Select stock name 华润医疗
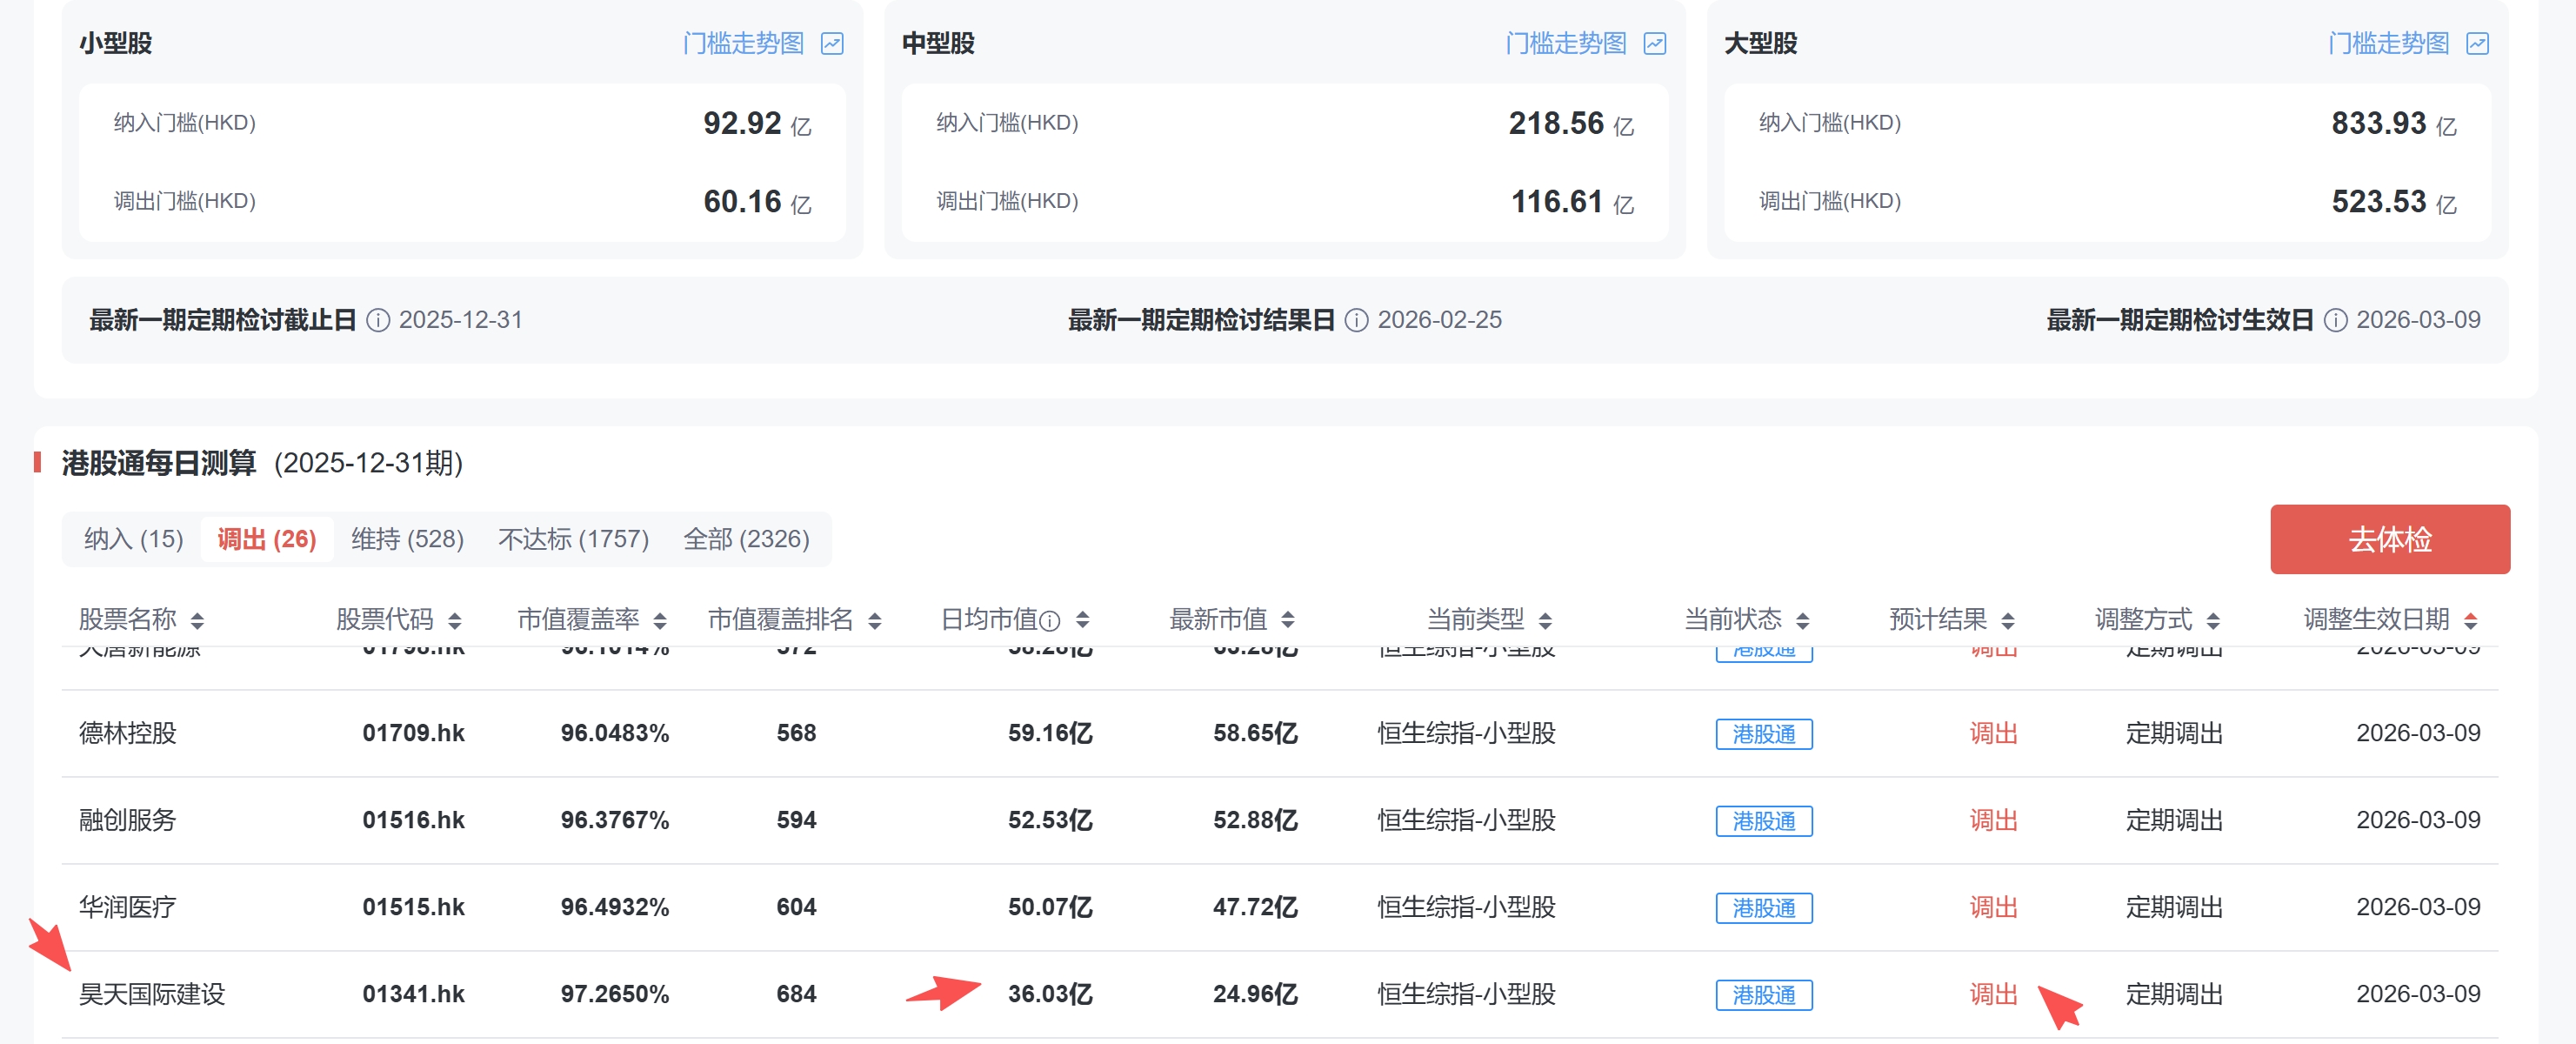Screen dimensions: 2576x1044 point(128,908)
